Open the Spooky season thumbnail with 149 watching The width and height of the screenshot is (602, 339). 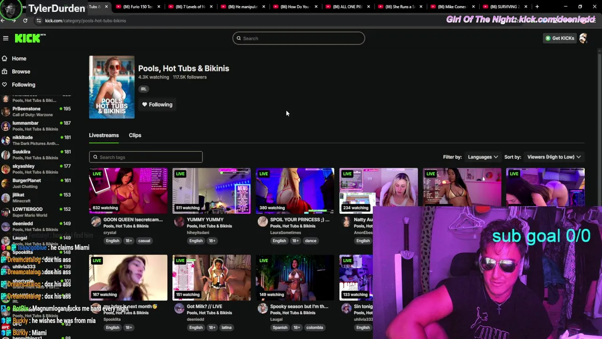[x=295, y=277]
